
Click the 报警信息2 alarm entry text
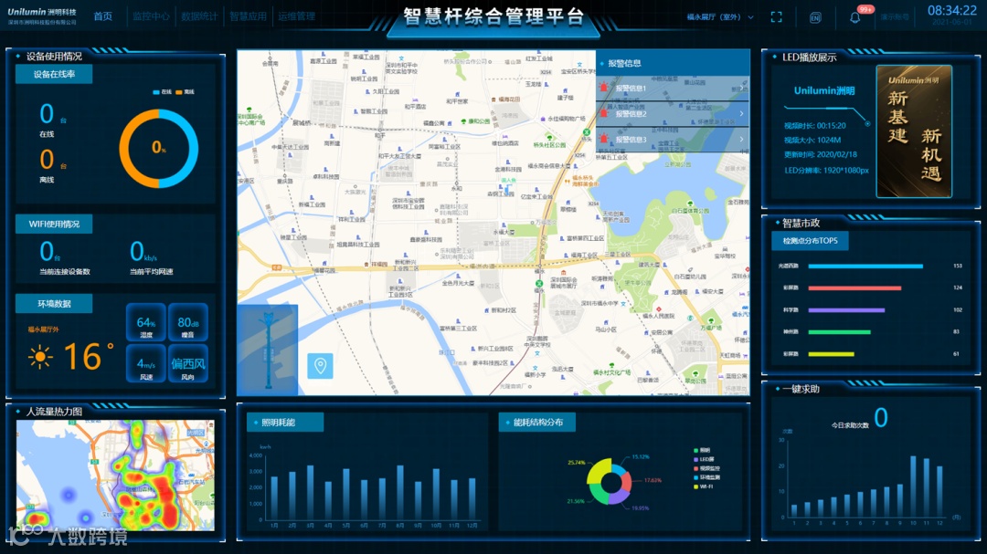click(x=631, y=114)
